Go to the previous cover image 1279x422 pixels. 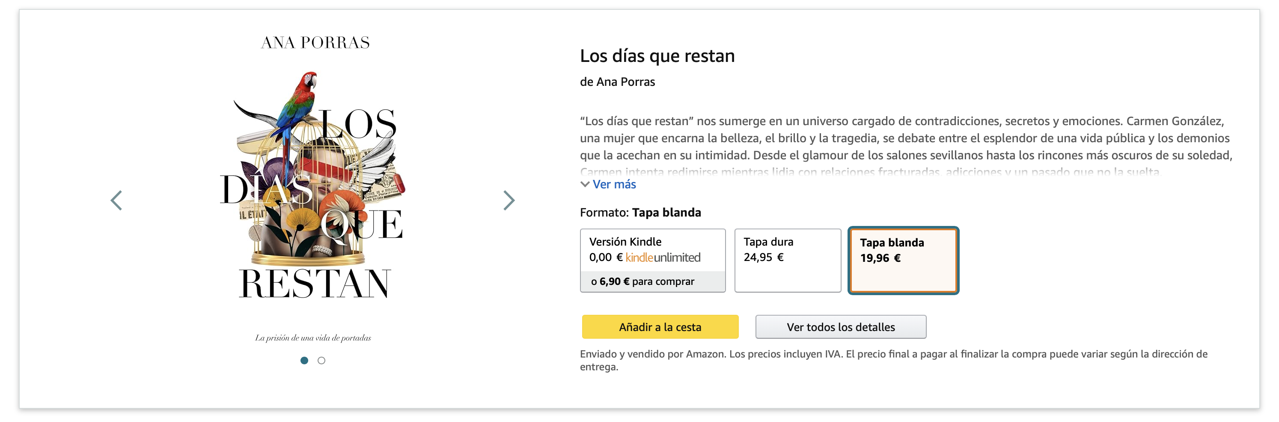[x=116, y=201]
